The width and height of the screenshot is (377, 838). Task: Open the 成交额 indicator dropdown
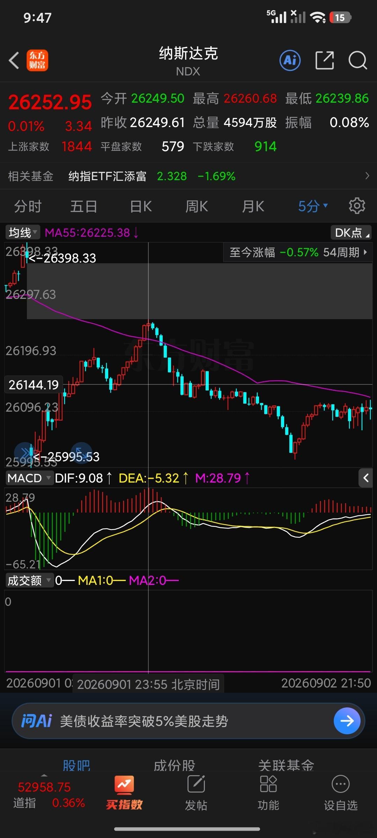point(29,580)
